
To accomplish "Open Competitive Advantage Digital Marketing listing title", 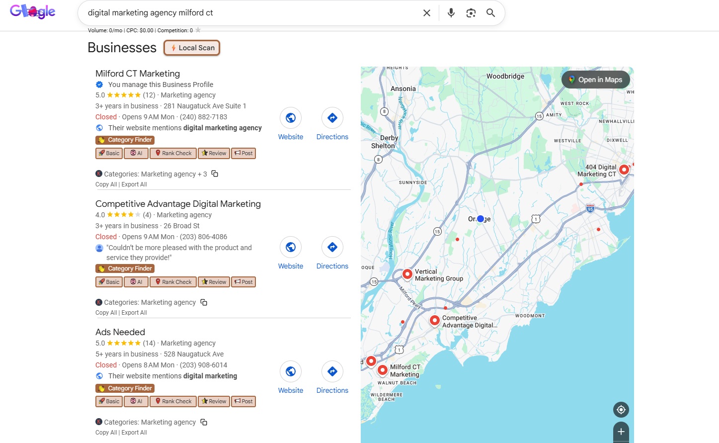I will click(x=178, y=204).
